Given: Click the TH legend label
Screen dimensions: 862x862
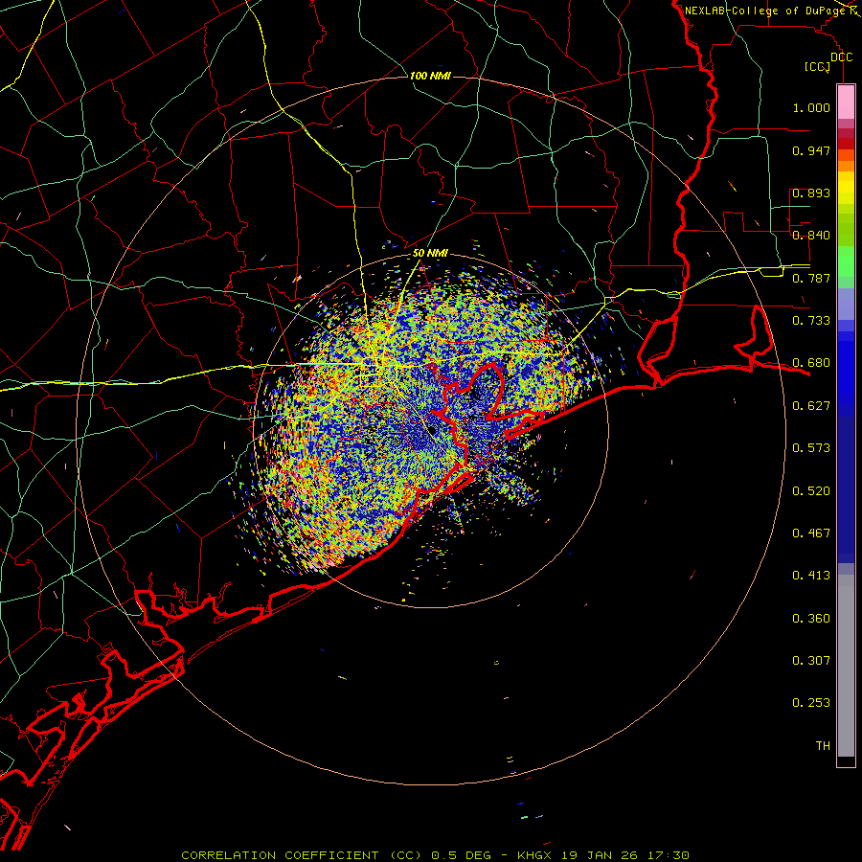Looking at the screenshot, I should [x=823, y=746].
